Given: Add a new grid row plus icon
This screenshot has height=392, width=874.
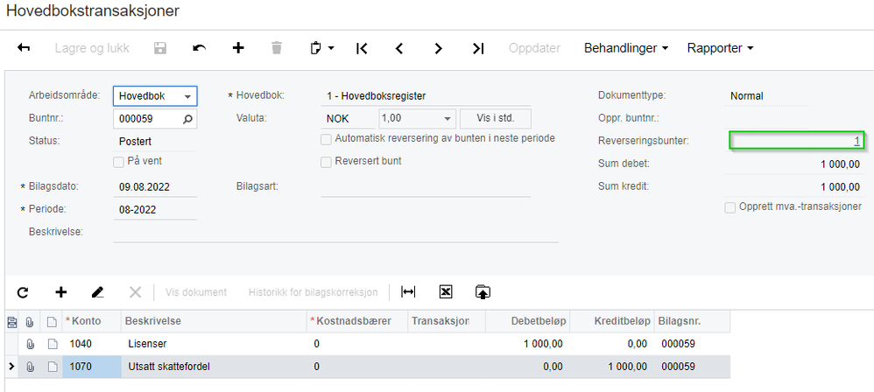Looking at the screenshot, I should point(60,292).
